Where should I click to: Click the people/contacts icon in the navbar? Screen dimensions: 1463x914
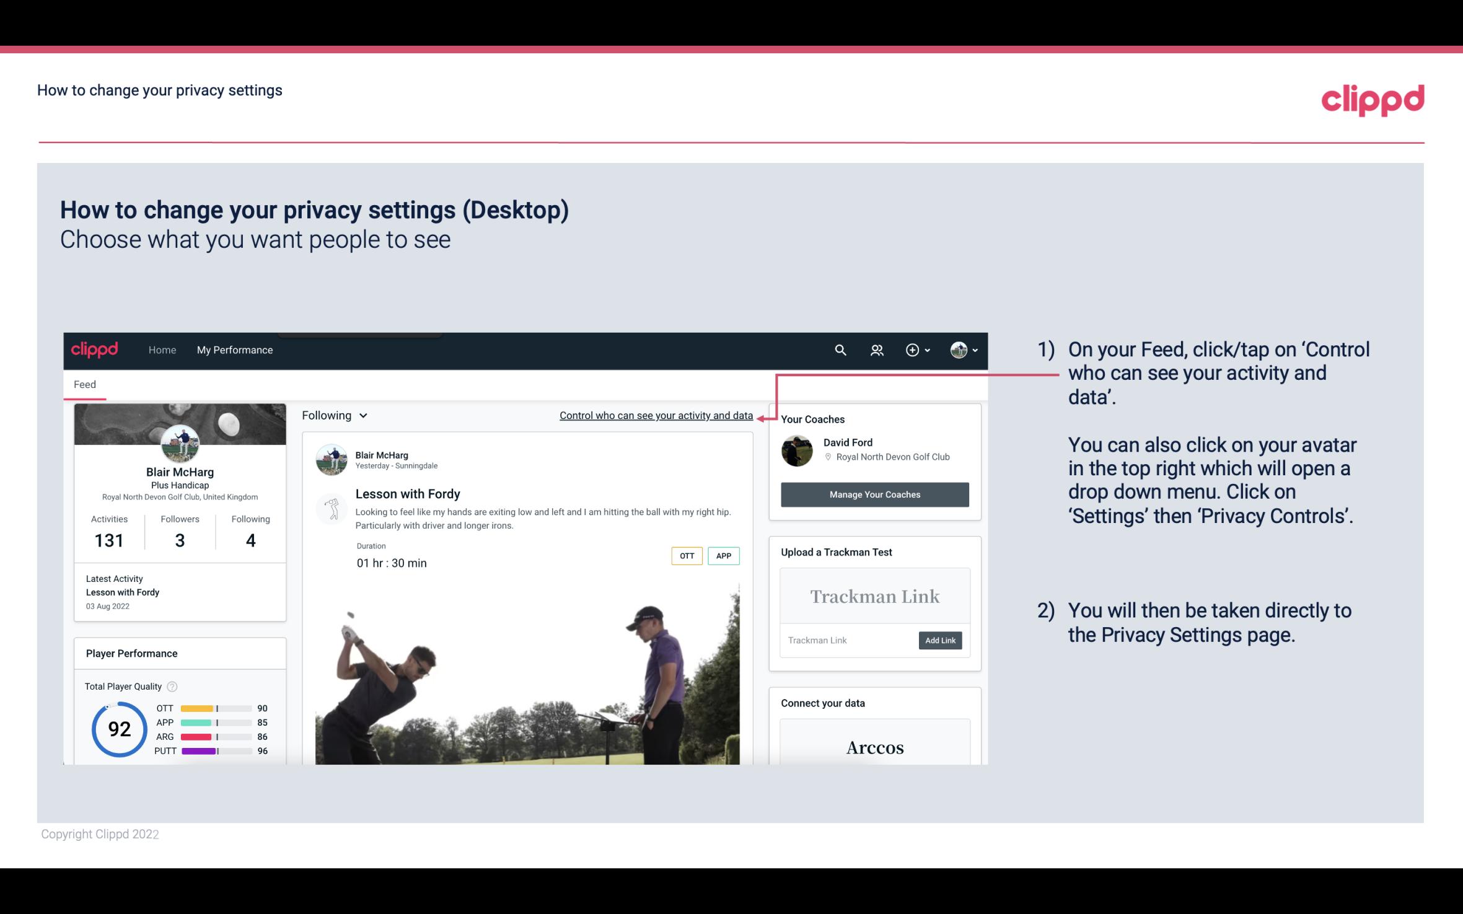click(x=876, y=349)
